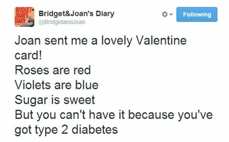Image resolution: width=229 pixels, height=142 pixels.
Task: Click the word 'because' in the tweet
Action: click(x=151, y=115)
